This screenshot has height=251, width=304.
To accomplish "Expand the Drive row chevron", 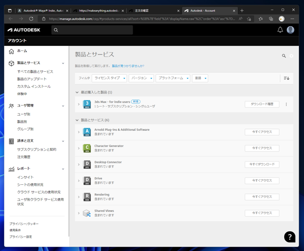I will click(79, 181).
